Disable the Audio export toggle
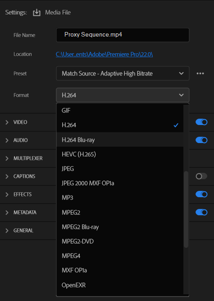Image resolution: width=214 pixels, height=301 pixels. 201,140
